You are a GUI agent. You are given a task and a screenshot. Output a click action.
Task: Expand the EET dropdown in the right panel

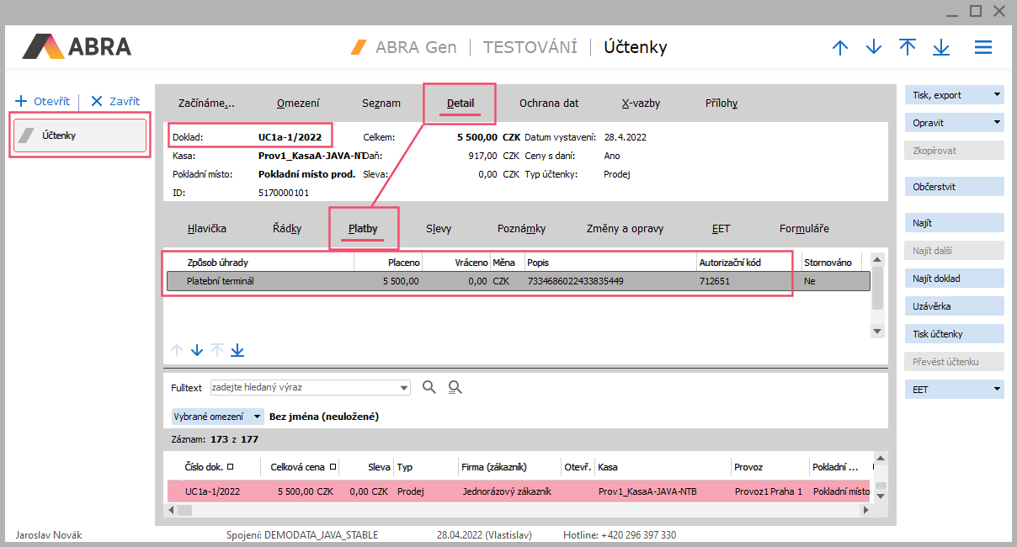coord(997,390)
